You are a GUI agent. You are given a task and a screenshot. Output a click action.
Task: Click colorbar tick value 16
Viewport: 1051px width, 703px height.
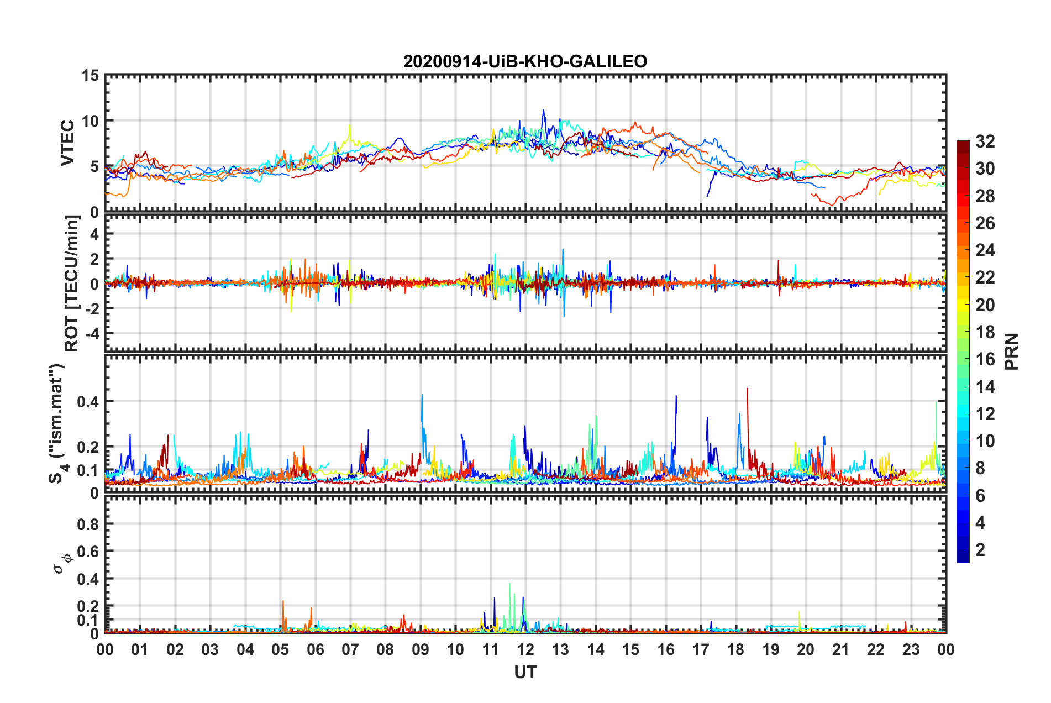pyautogui.click(x=985, y=359)
